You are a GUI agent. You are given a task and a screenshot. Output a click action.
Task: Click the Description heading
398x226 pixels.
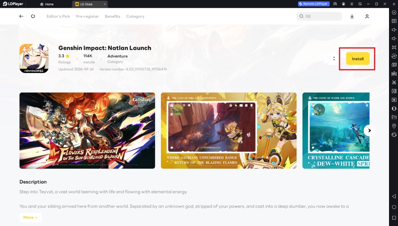[33, 182]
